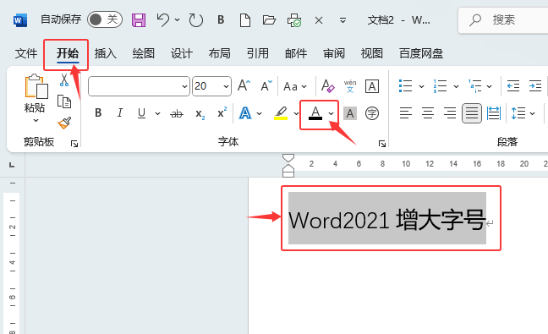Image resolution: width=548 pixels, height=334 pixels.
Task: Create a new blank document
Action: point(245,20)
